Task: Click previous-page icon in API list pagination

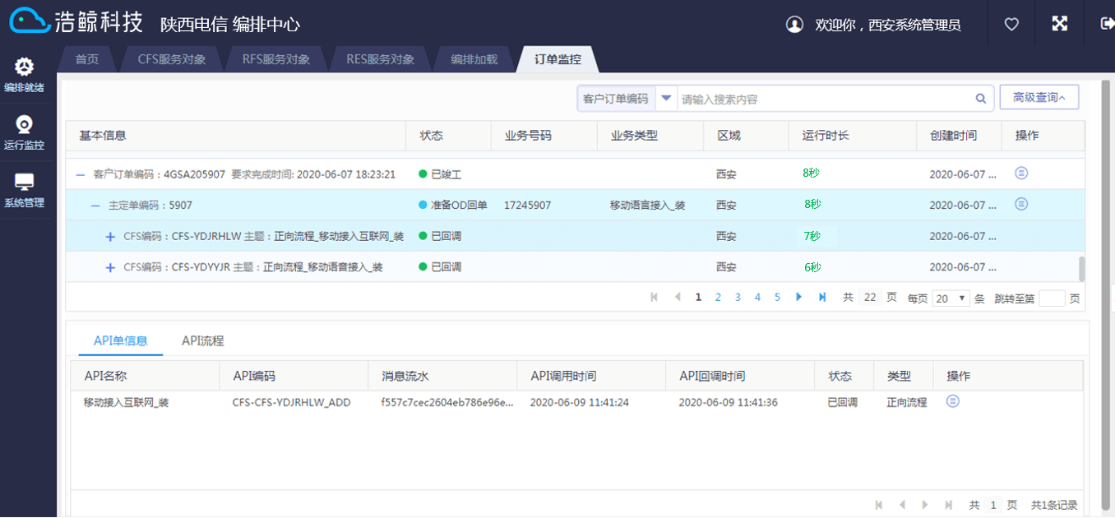Action: pyautogui.click(x=902, y=505)
